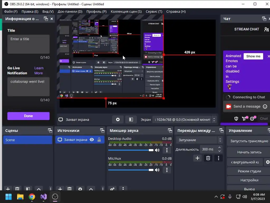Mute Desktop Audio speaker icon
Viewport: 270px width, 203px height.
[157, 150]
